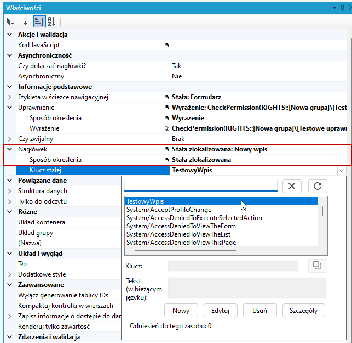Viewport: 352px width, 343px height.
Task: Select Asynchroniczny value Nie
Action: tap(177, 76)
